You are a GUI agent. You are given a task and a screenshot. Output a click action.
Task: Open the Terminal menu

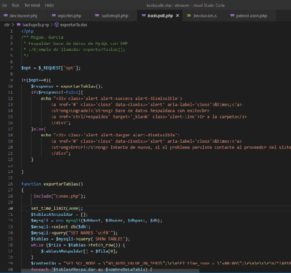[x=32, y=5]
